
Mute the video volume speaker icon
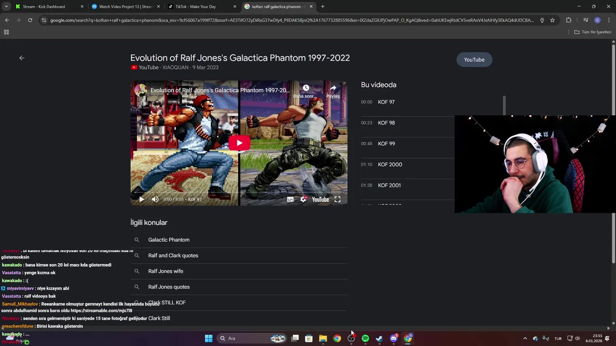pyautogui.click(x=155, y=199)
